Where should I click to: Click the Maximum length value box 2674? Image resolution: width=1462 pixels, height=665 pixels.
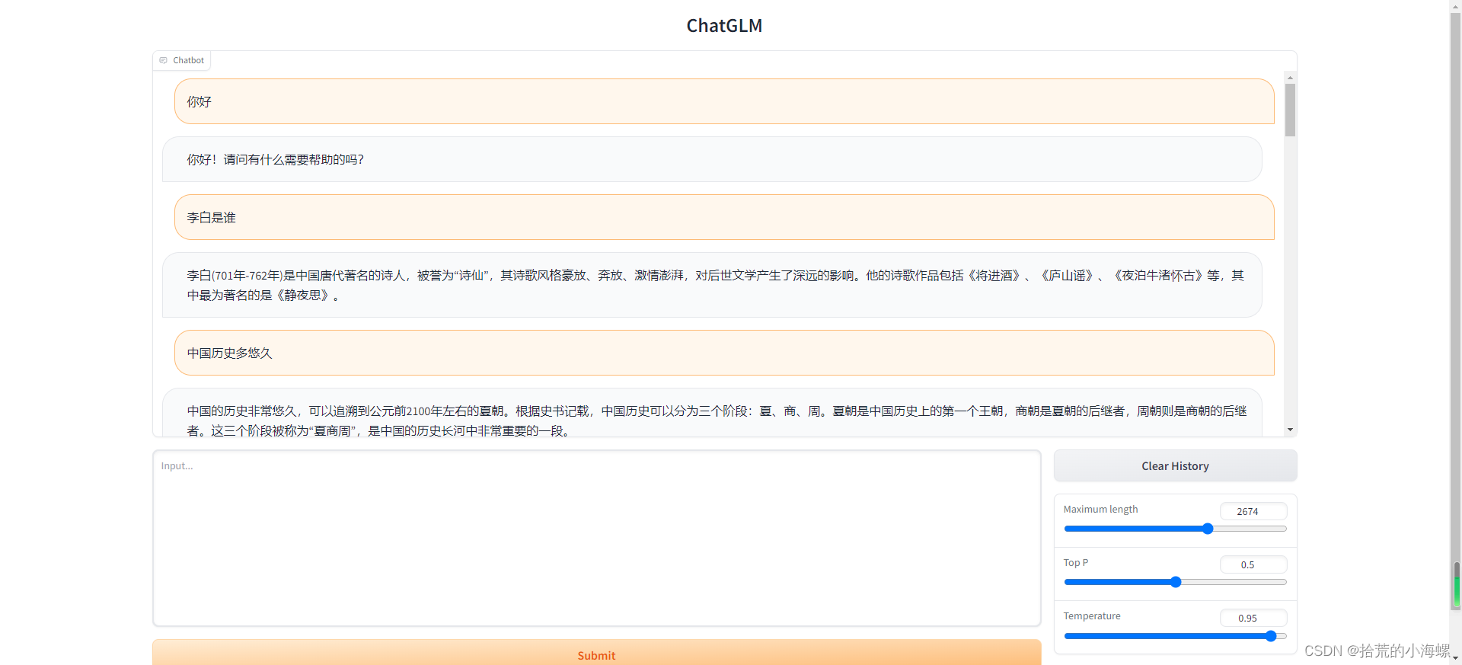click(1253, 511)
